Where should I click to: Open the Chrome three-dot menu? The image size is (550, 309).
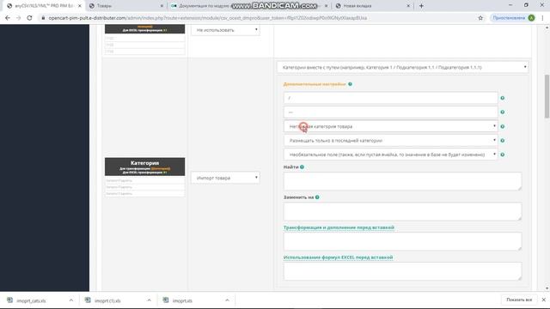[542, 18]
